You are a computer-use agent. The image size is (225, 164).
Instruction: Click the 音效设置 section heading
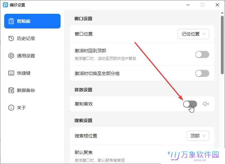pos(83,90)
